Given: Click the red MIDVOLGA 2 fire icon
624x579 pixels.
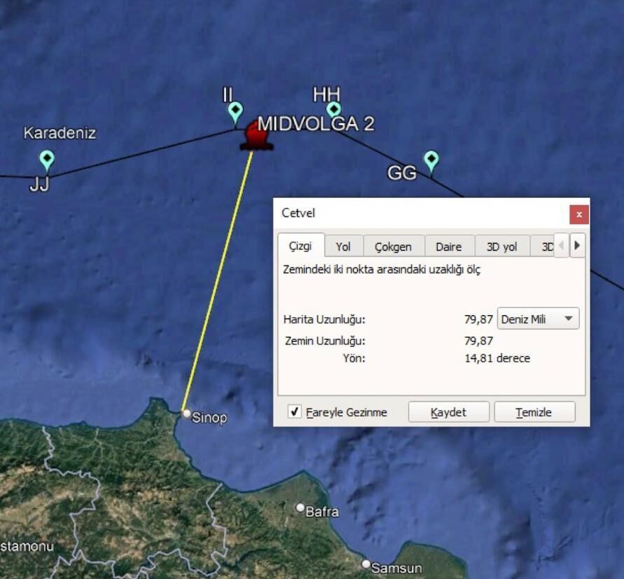Looking at the screenshot, I should (x=256, y=136).
